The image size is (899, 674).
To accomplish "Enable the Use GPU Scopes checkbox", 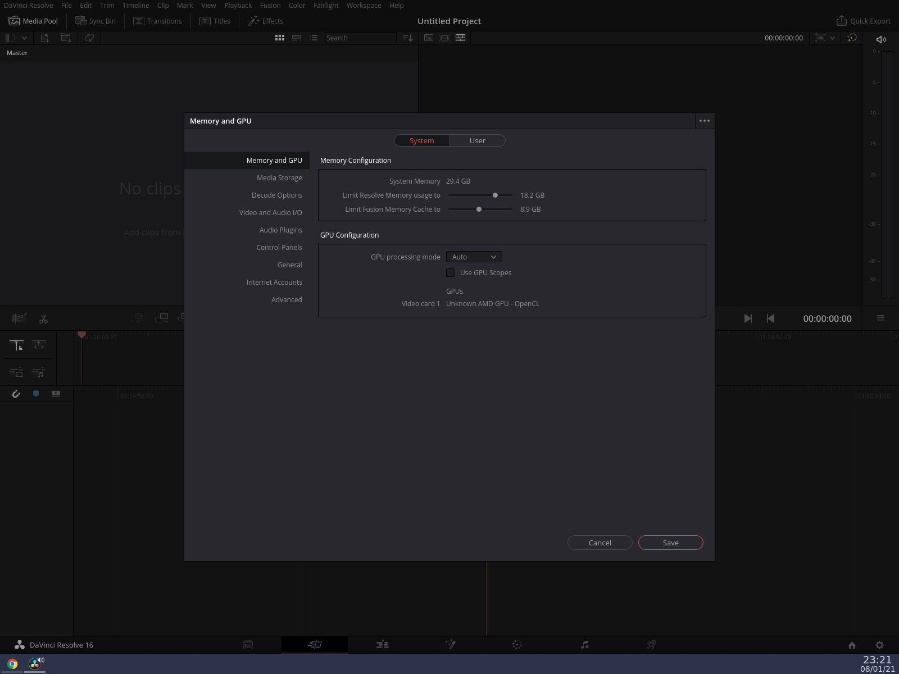I will pyautogui.click(x=451, y=273).
